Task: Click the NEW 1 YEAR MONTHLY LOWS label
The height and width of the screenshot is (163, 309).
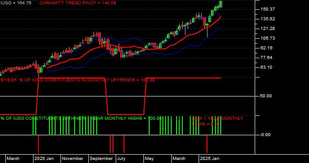Action: point(218,121)
